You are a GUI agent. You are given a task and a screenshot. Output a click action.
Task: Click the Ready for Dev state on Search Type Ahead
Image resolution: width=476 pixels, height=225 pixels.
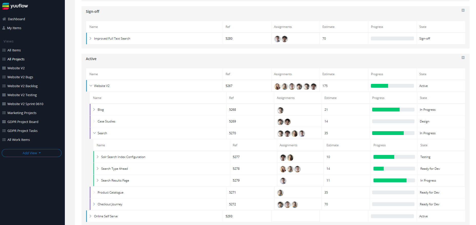coord(430,168)
